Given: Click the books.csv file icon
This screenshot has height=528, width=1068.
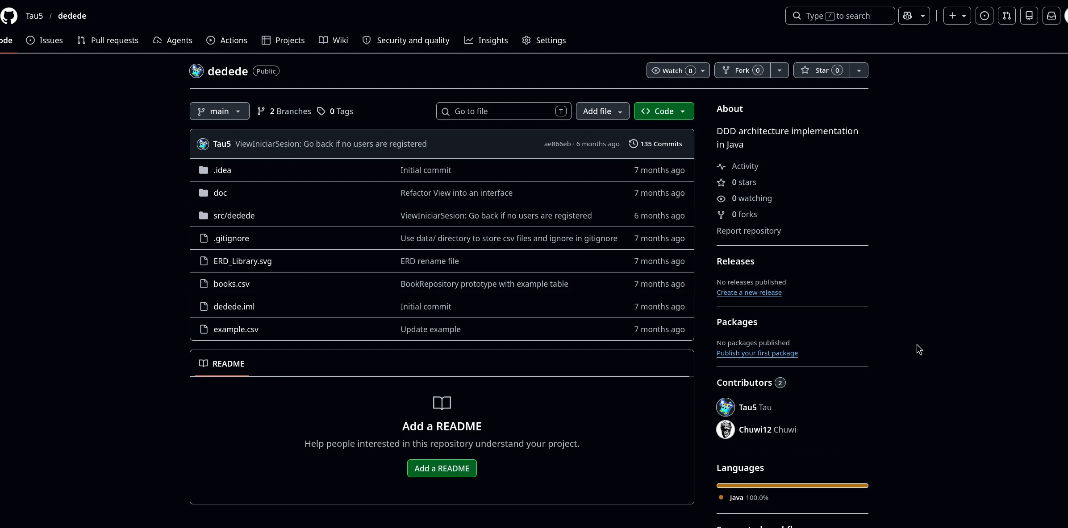Looking at the screenshot, I should (204, 284).
